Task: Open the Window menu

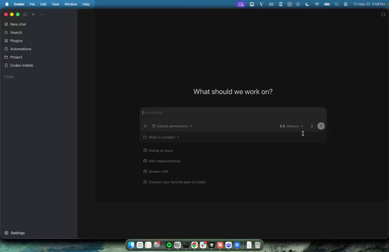Action: tap(71, 4)
